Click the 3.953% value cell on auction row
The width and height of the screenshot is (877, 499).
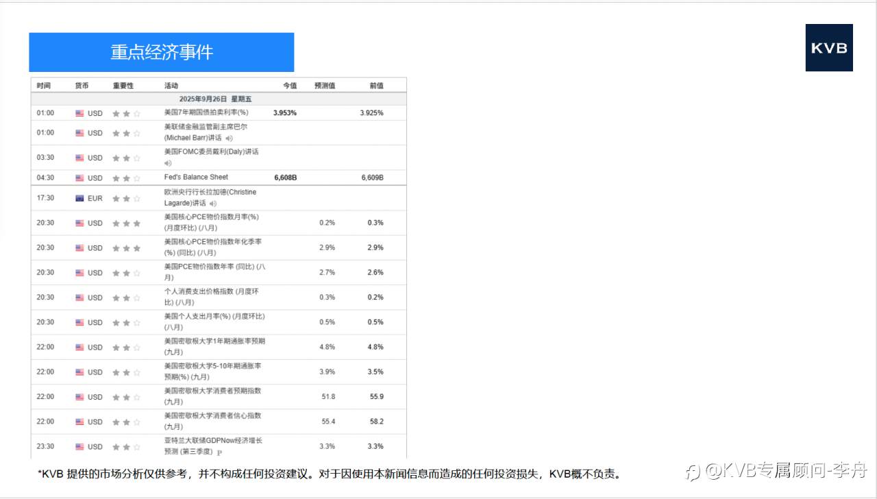pyautogui.click(x=284, y=112)
